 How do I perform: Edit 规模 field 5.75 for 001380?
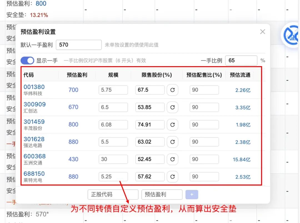click(113, 90)
